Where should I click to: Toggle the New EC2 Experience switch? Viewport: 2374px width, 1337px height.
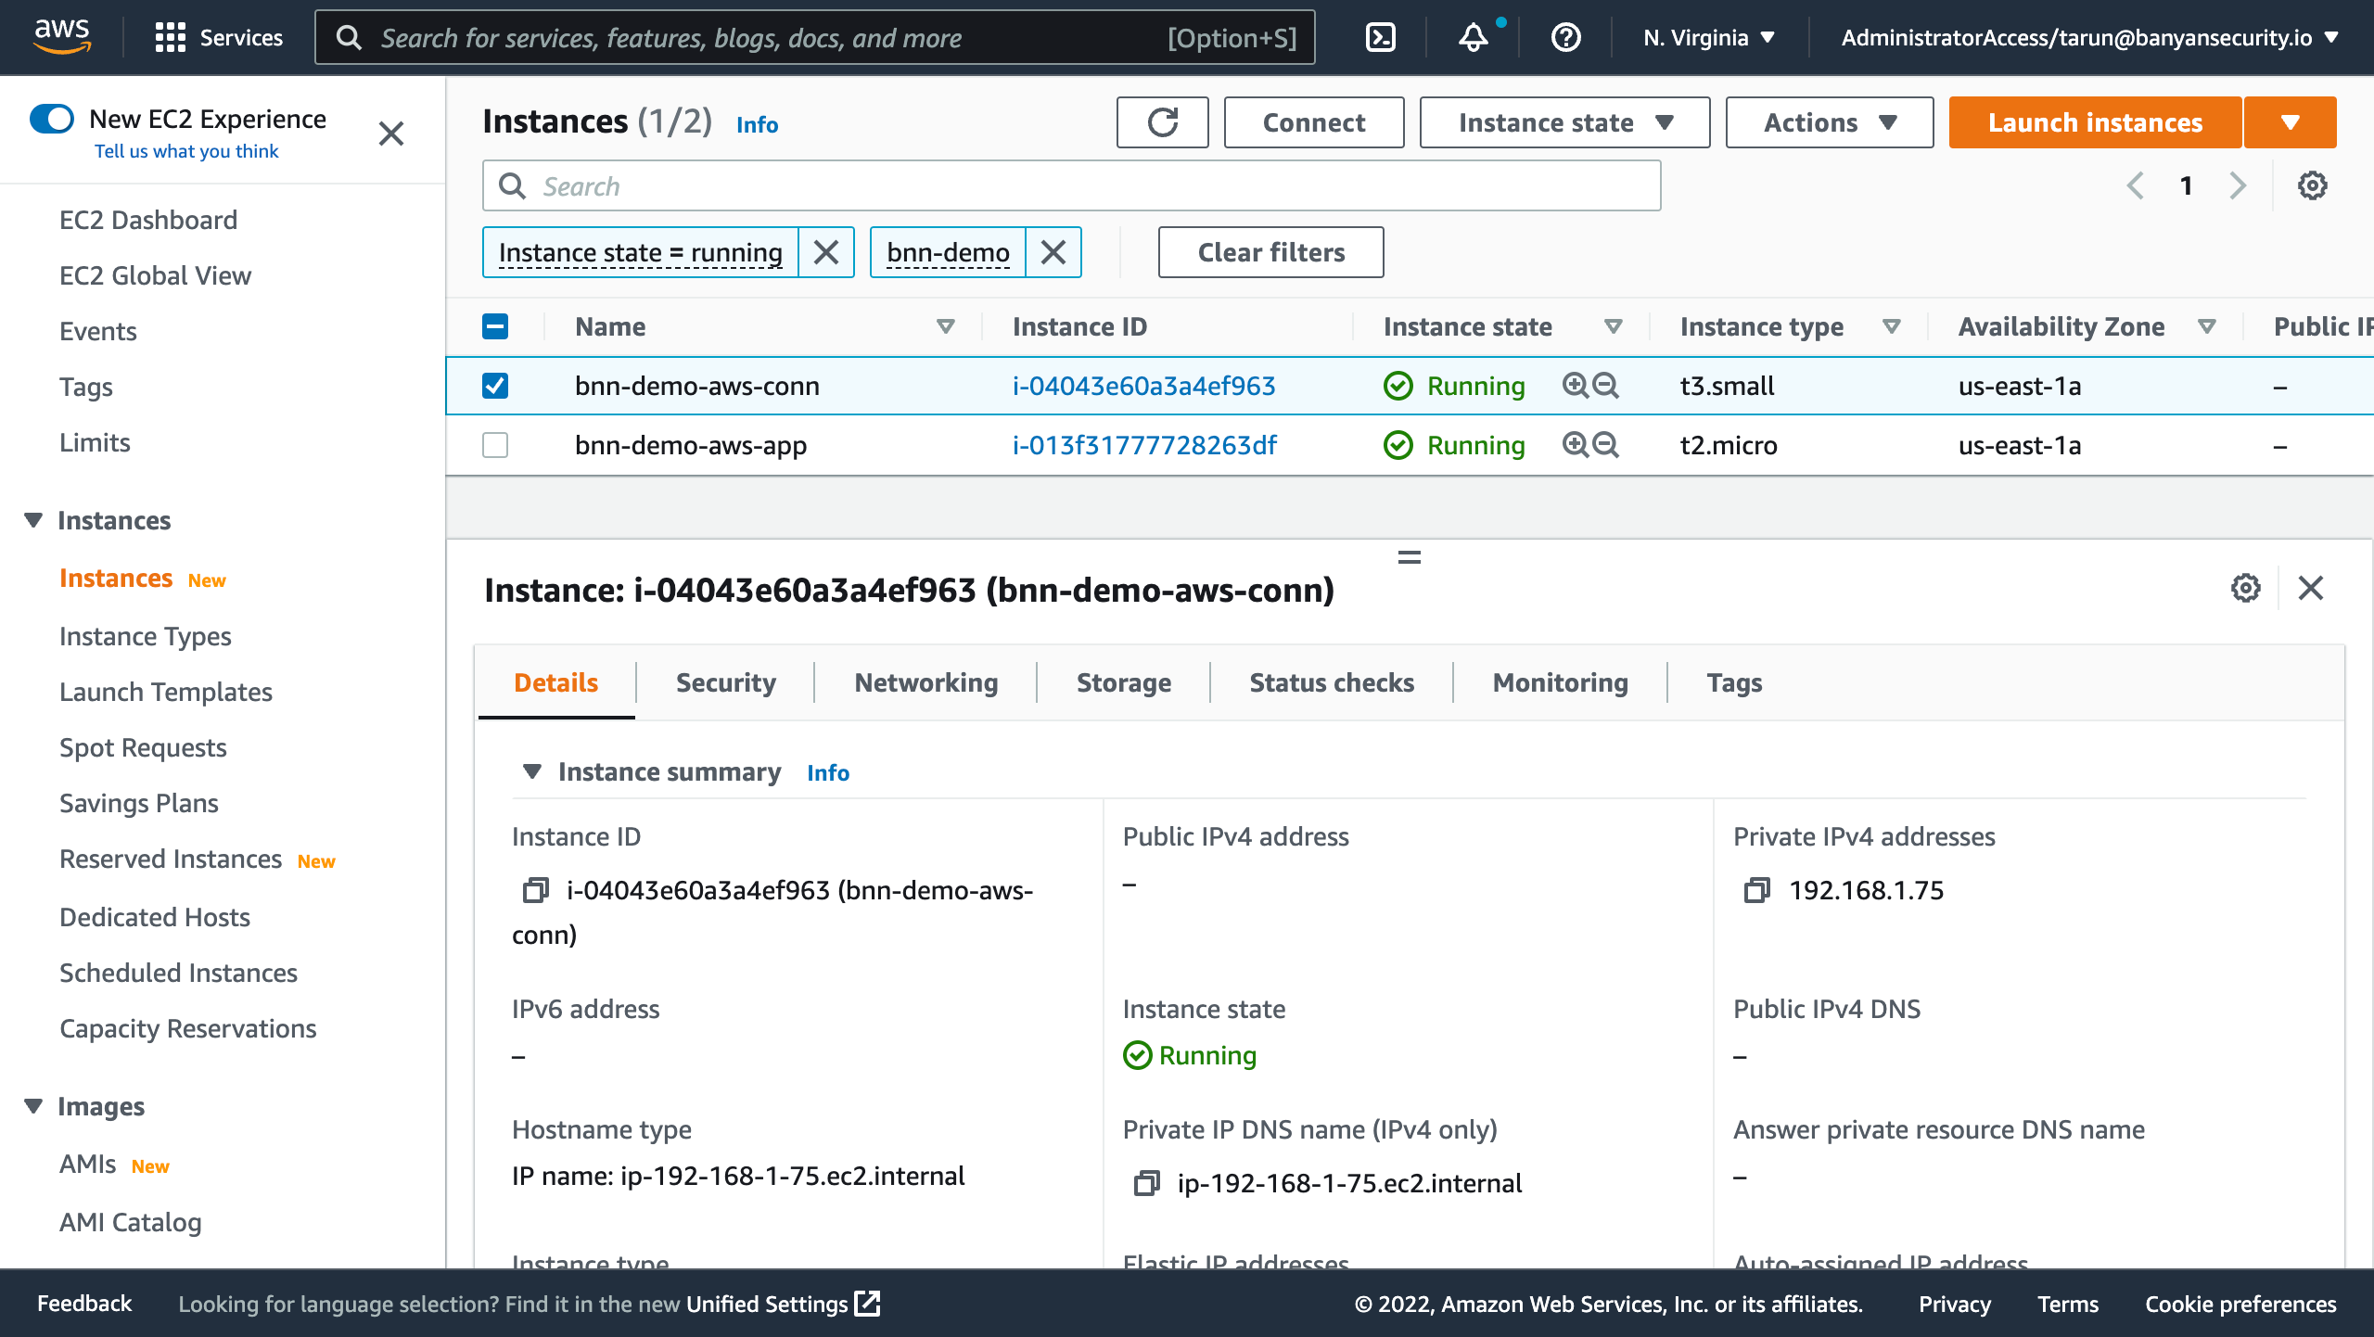pos(52,119)
